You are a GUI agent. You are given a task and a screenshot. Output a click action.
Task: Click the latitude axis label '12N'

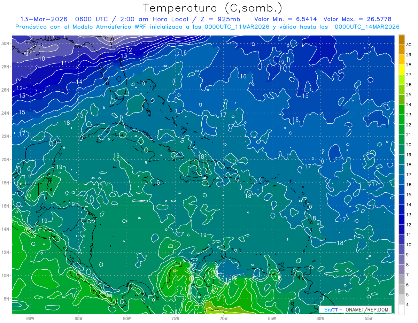(5, 252)
